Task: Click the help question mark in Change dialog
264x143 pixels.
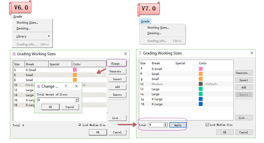Action: tap(66, 86)
